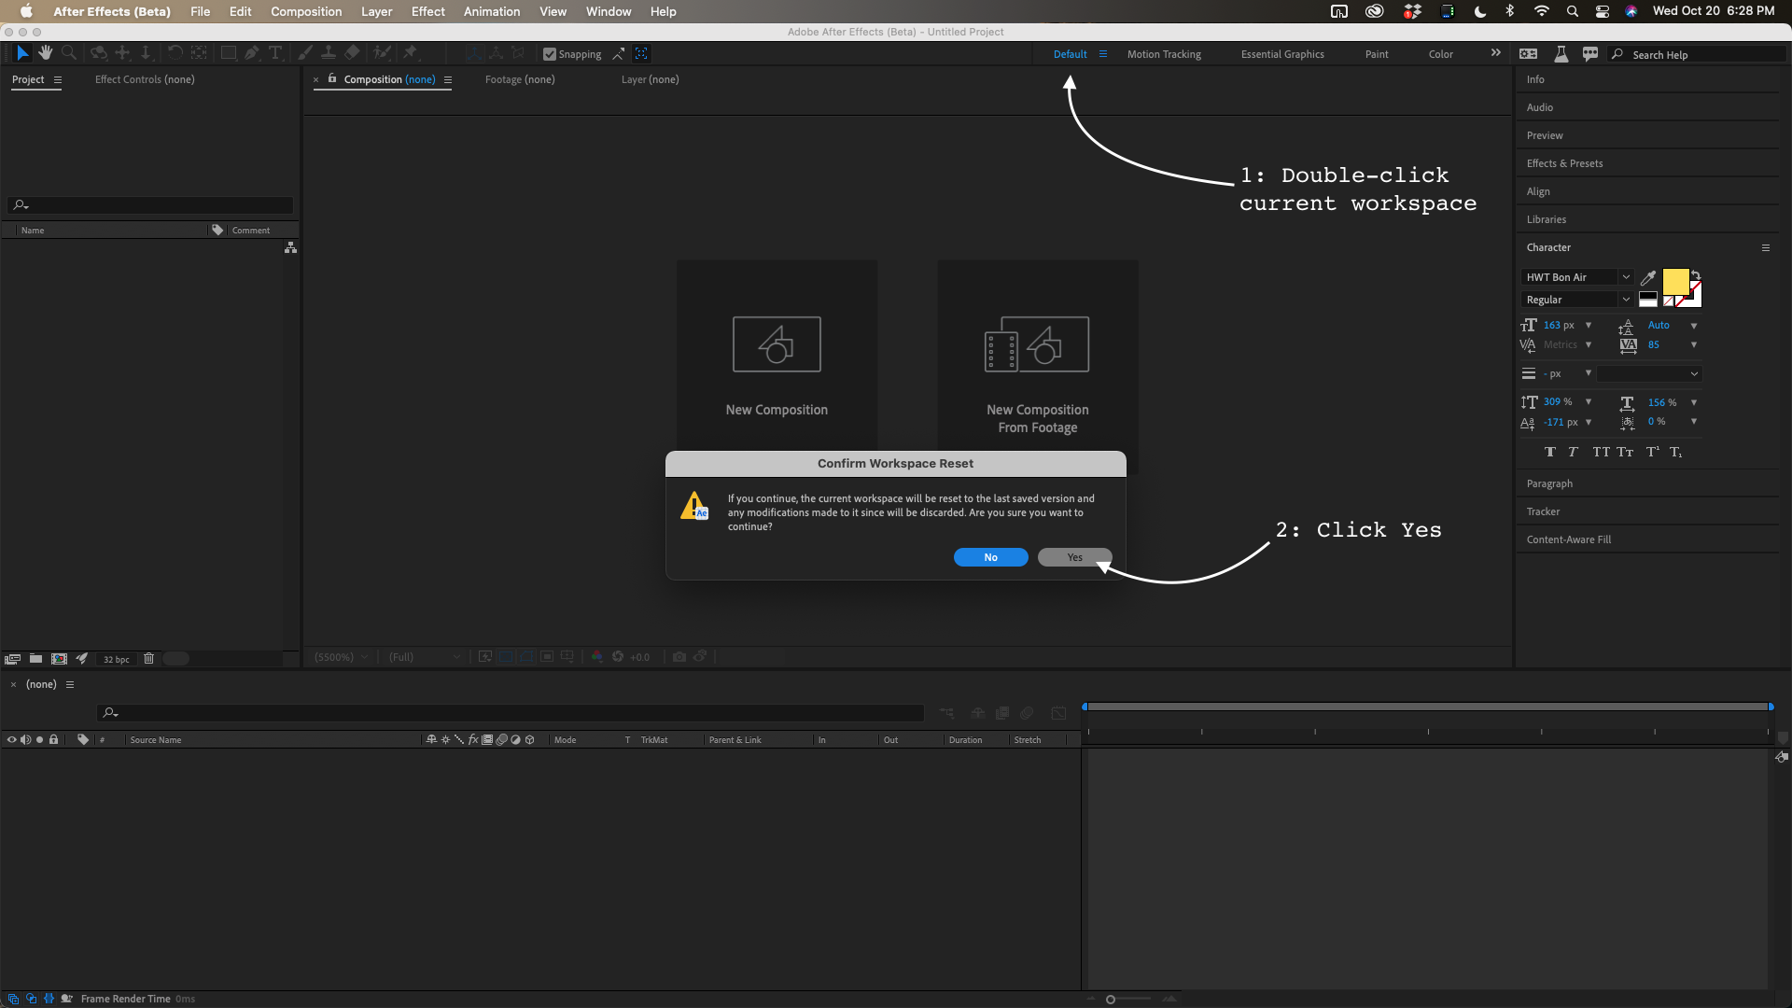Toggle All Caps in the Character panel
This screenshot has height=1008, width=1792.
[x=1602, y=452]
